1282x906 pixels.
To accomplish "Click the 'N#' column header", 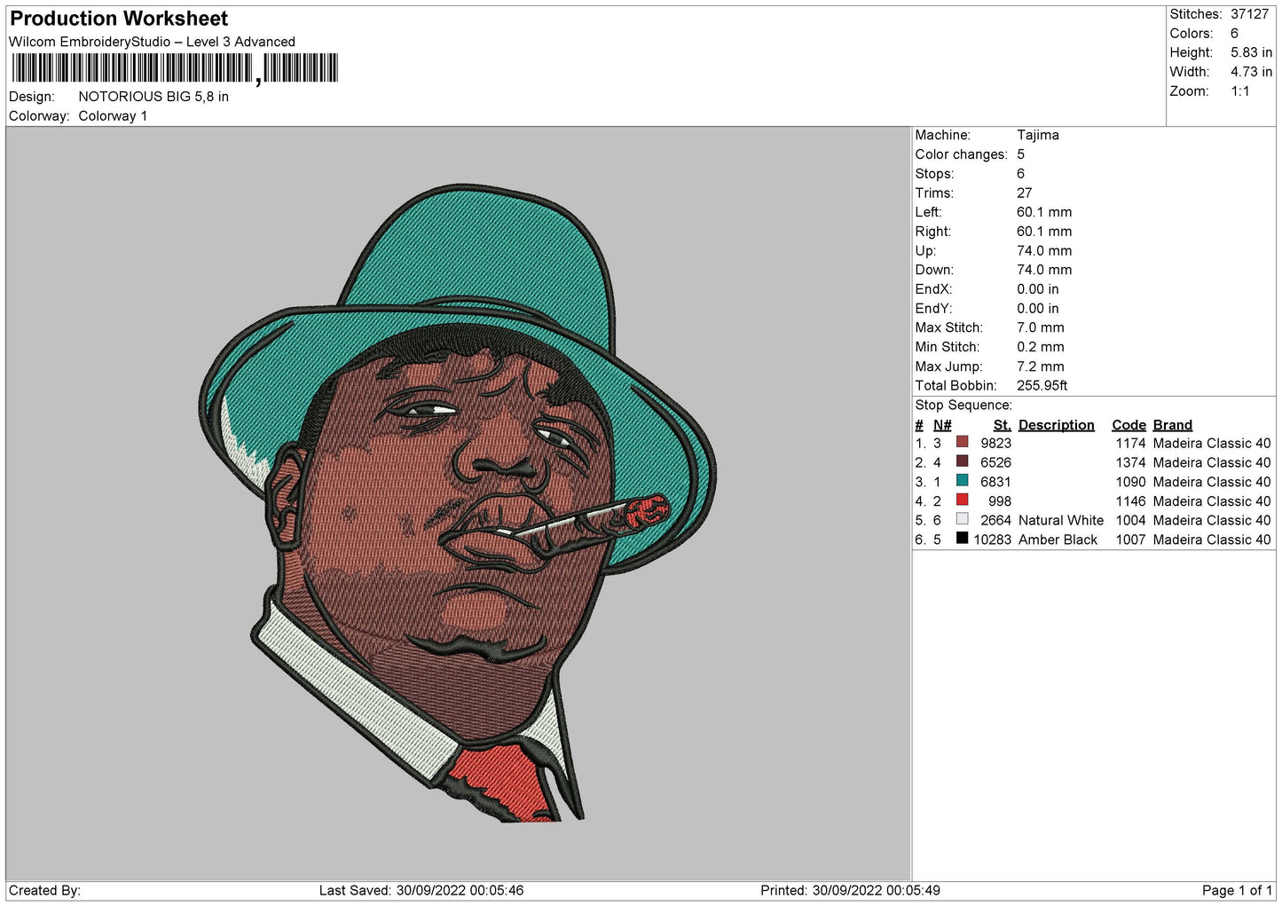I will [942, 425].
